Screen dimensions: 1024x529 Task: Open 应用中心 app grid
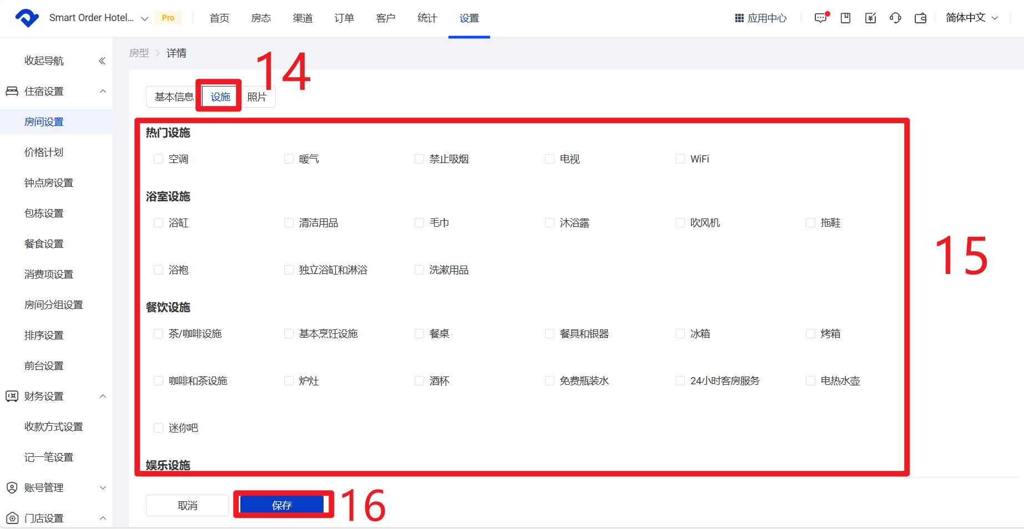pos(761,18)
